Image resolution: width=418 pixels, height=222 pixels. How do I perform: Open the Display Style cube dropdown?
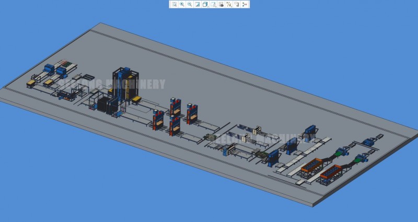click(205, 4)
